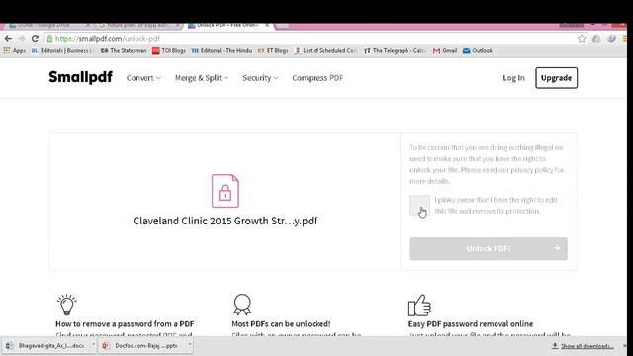Image resolution: width=633 pixels, height=356 pixels.
Task: Open the Apps bookmarks shortcut
Action: click(15, 50)
